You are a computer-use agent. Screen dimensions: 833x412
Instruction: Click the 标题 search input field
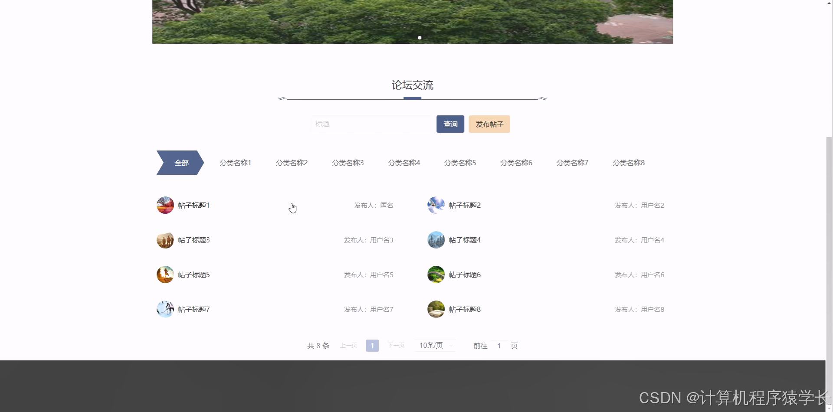[371, 124]
